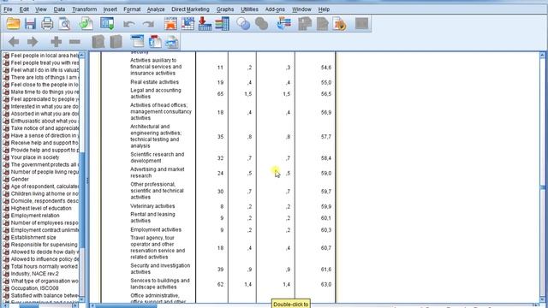Expand the outline with the plus icon

click(x=56, y=42)
